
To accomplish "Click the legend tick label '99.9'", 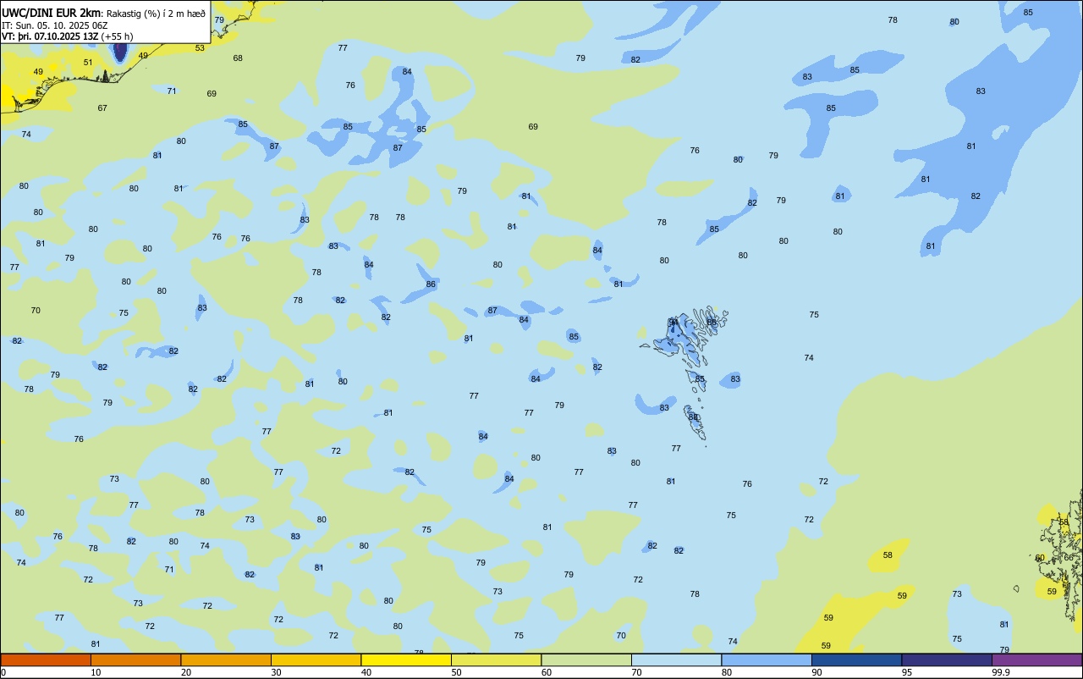I will point(1001,672).
